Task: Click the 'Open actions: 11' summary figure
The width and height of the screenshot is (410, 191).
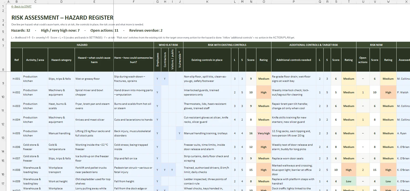Action: pyautogui.click(x=104, y=31)
